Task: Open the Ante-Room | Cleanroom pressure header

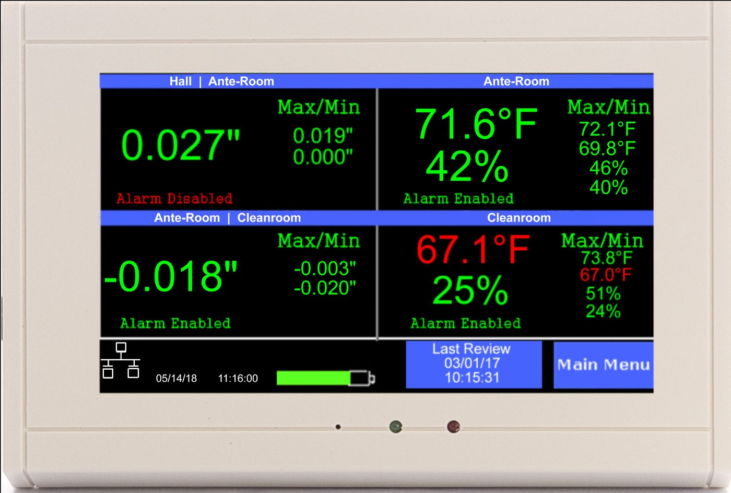Action: 238,218
